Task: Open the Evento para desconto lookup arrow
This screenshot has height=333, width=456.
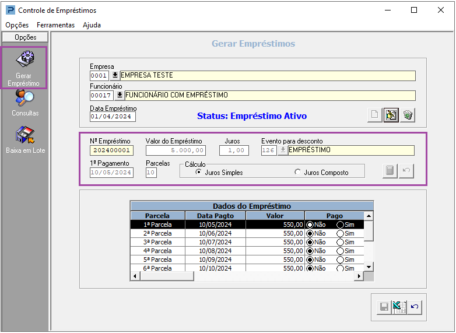Action: click(x=283, y=150)
